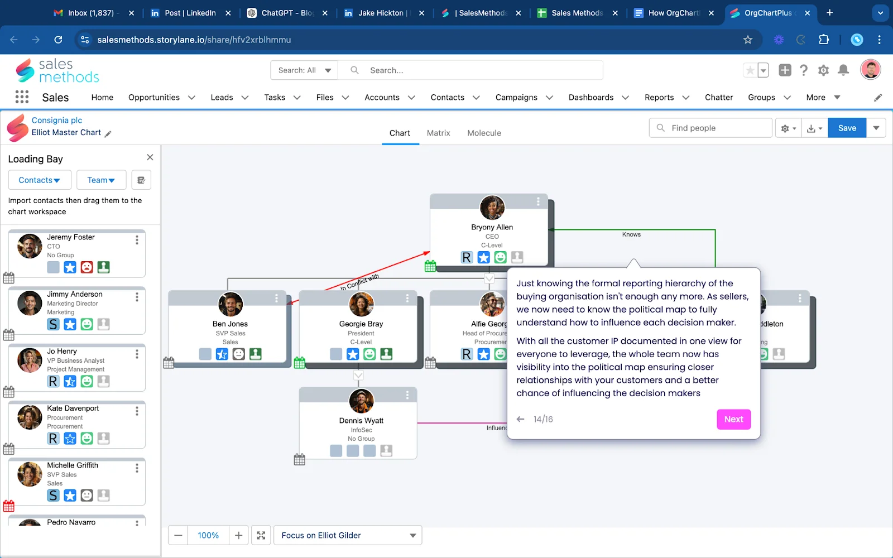
Task: Click the edit nav pencil icon
Action: coord(878,98)
